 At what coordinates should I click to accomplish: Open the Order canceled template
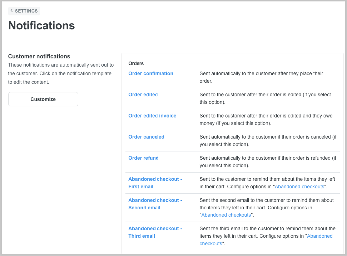click(146, 137)
